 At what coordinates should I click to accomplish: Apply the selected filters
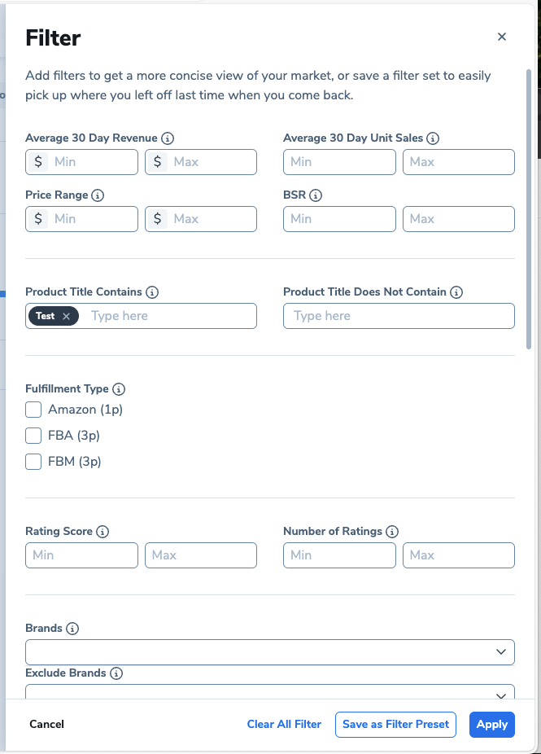pyautogui.click(x=491, y=725)
